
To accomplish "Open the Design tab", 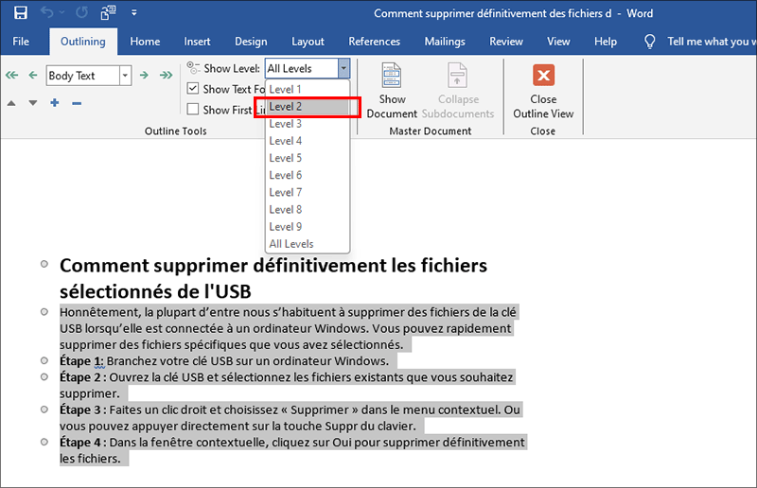I will coord(251,42).
